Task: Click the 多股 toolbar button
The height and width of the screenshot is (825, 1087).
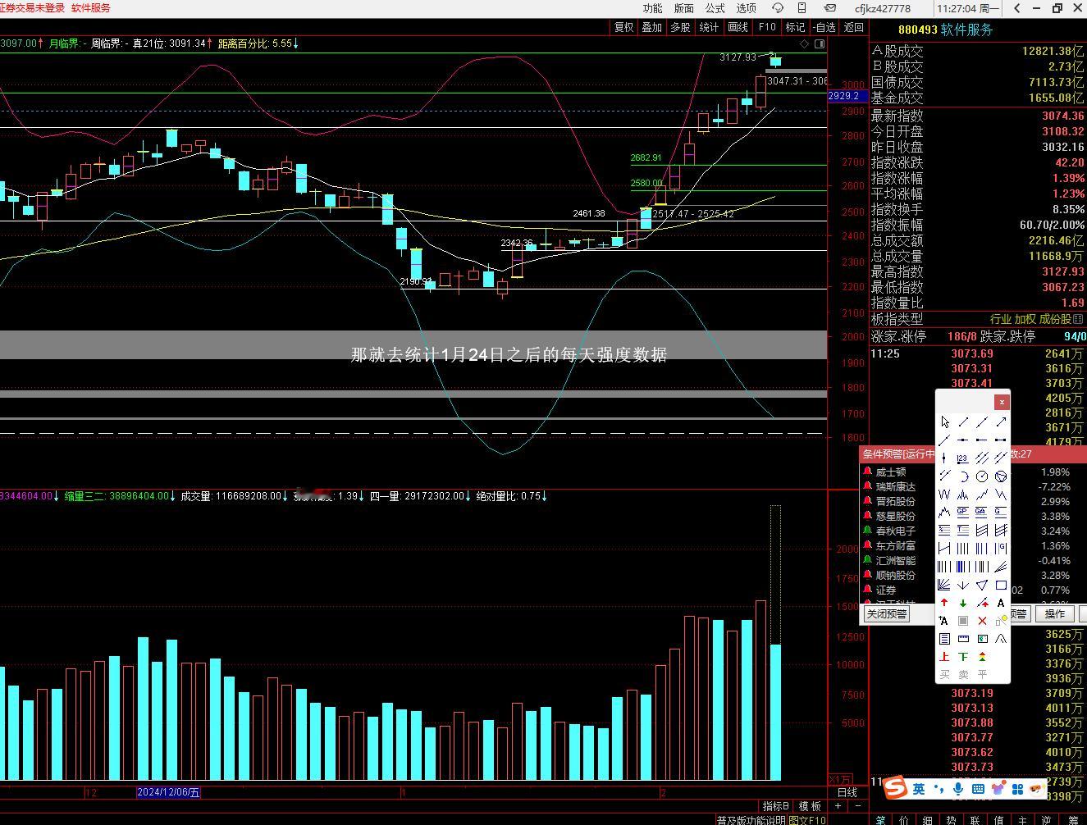Action: click(680, 27)
